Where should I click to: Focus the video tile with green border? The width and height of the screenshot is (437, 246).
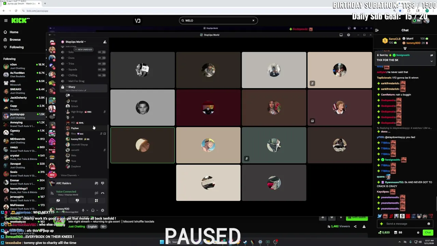pyautogui.click(x=142, y=145)
